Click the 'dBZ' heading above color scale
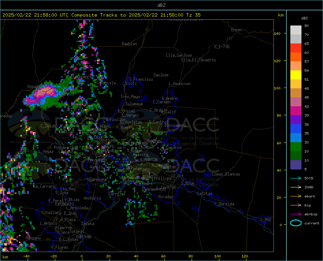 coord(304,18)
